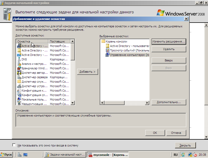Click Закрыть in the initial tasks window
Viewport: 208px width, 158px height.
[x=185, y=145]
